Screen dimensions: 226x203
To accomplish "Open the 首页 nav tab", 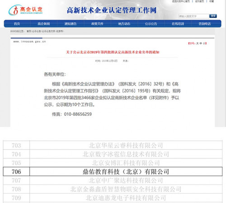I will click(17, 24).
